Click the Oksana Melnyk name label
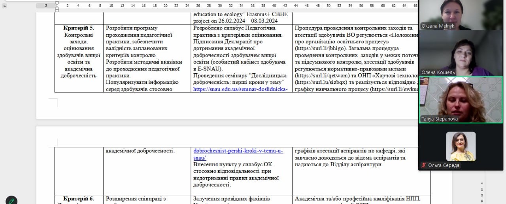The image size is (506, 204). pyautogui.click(x=438, y=26)
